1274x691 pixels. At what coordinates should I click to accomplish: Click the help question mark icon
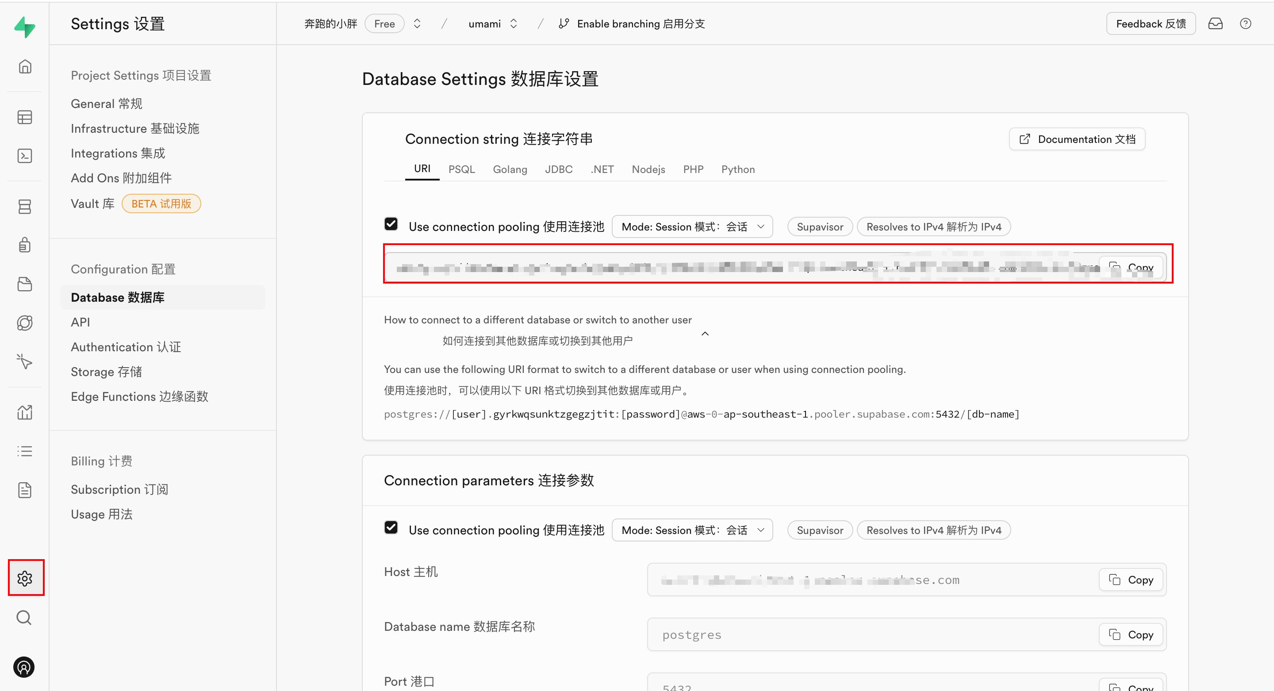click(1245, 24)
